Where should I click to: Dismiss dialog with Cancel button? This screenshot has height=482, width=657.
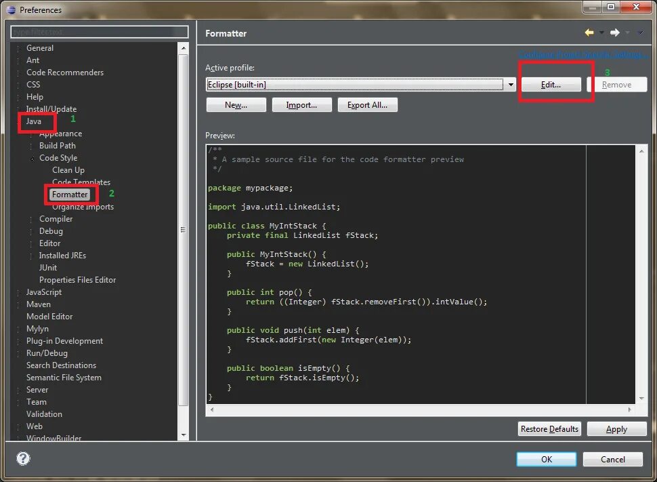[x=612, y=460]
